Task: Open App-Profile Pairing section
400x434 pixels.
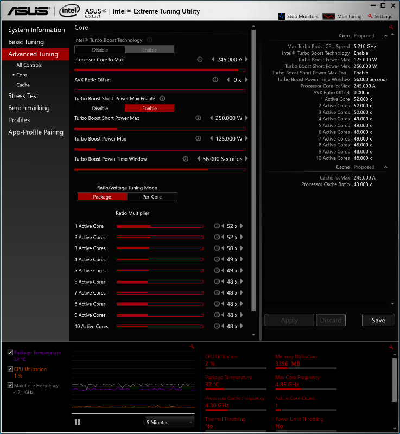Action: [36, 132]
